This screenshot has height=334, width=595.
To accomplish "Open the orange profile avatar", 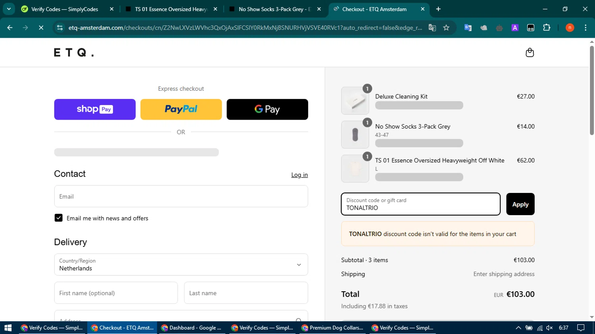I will coord(570,27).
